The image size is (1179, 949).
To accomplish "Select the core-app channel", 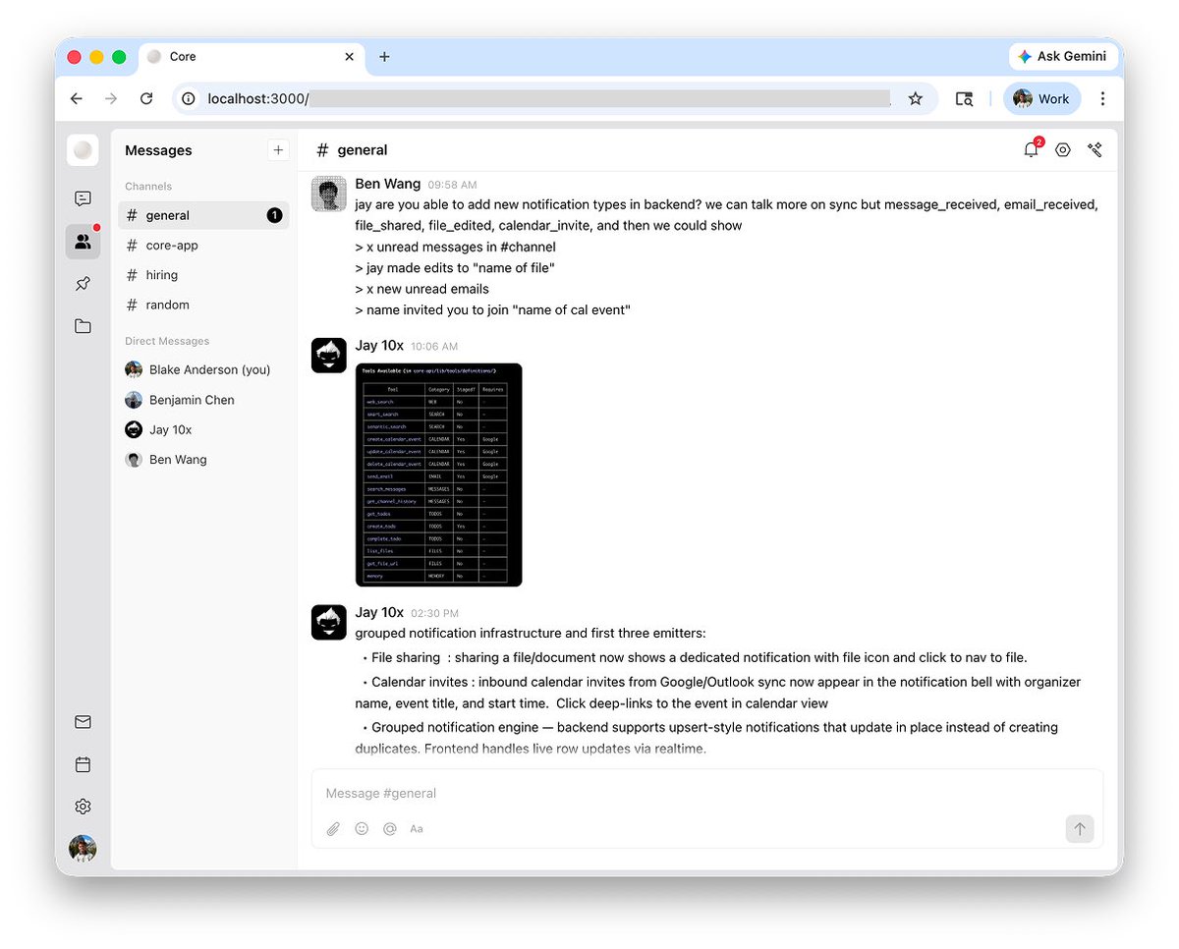I will tap(203, 246).
